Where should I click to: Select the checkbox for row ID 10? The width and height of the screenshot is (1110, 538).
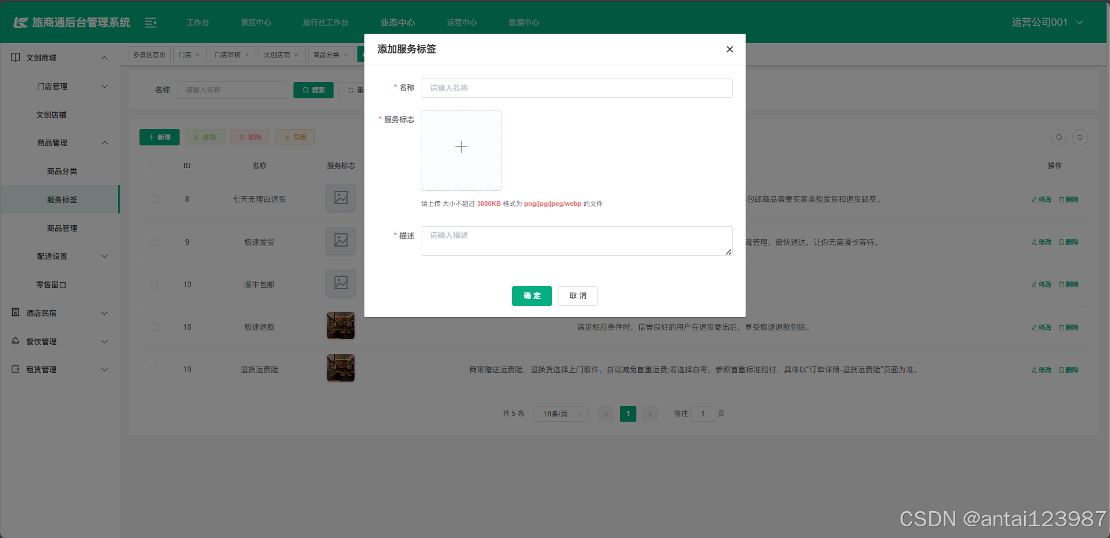154,284
